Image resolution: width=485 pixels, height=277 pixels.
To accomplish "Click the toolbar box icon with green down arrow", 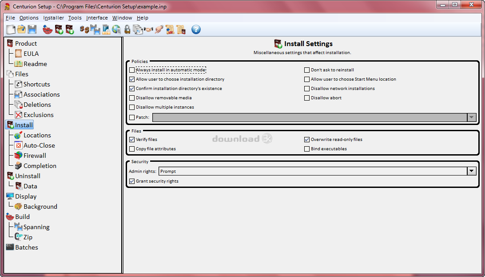I will (x=70, y=30).
